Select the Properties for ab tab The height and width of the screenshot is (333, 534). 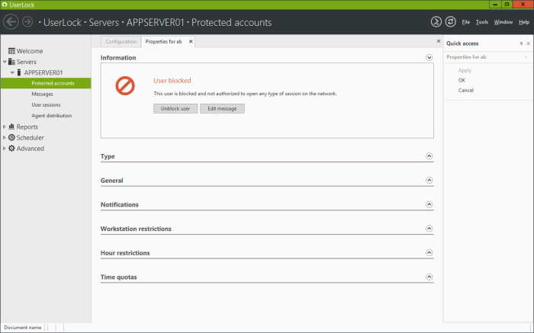[163, 41]
